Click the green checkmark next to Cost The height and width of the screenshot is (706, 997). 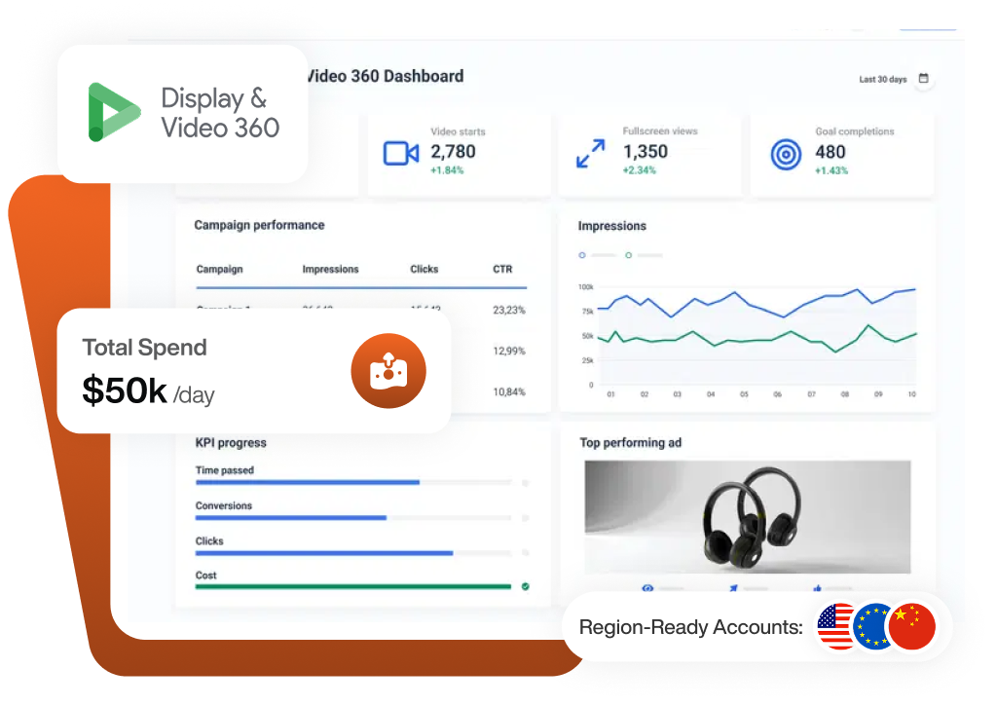[526, 586]
